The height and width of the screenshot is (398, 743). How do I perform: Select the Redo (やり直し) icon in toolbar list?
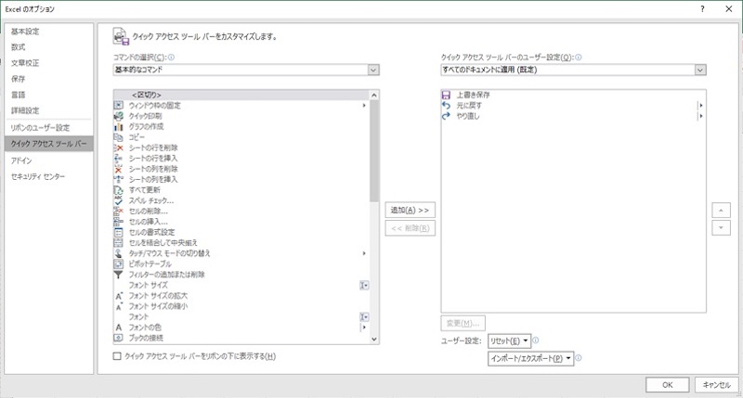(446, 115)
